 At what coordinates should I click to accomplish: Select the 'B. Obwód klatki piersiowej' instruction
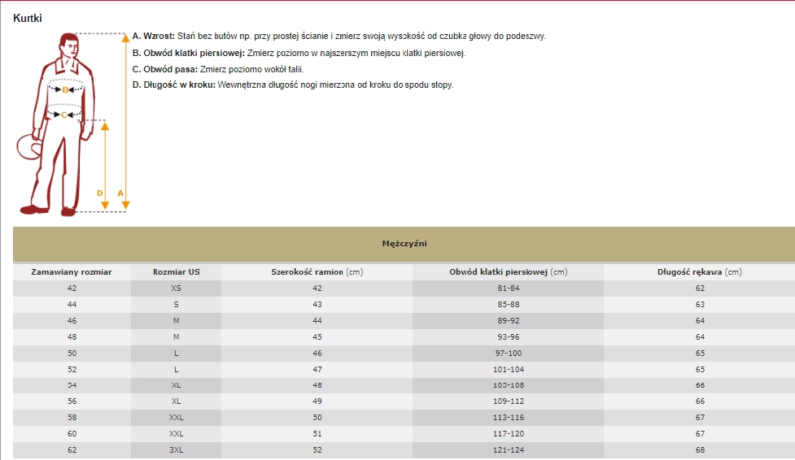pyautogui.click(x=299, y=53)
